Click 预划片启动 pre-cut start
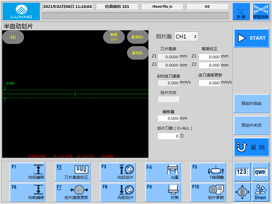 tap(251, 104)
